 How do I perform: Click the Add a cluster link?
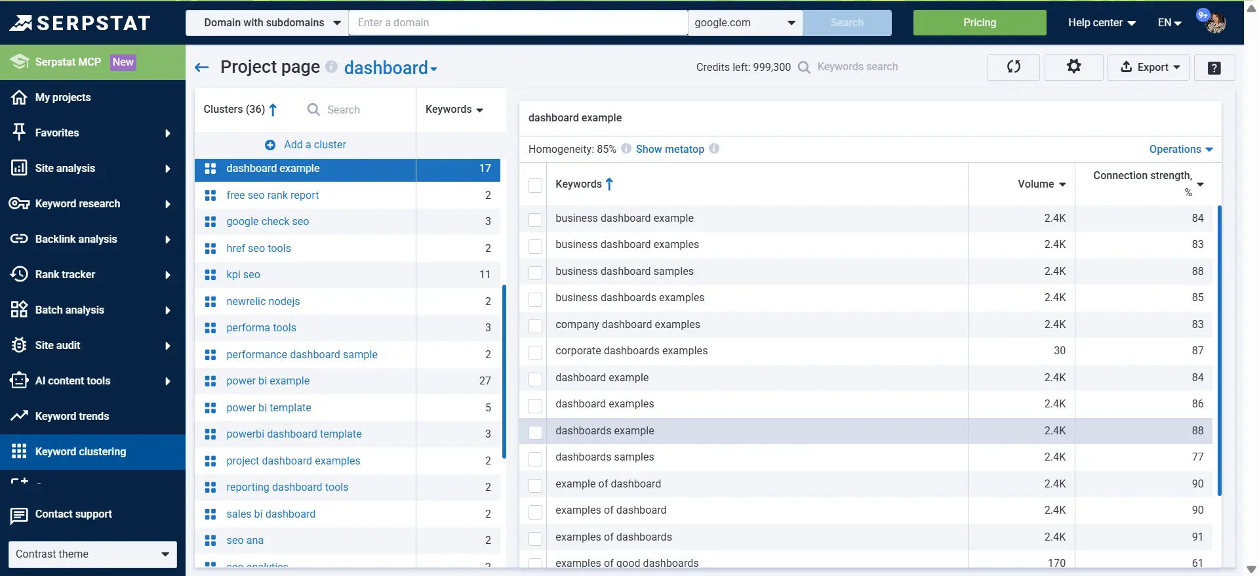tap(315, 144)
